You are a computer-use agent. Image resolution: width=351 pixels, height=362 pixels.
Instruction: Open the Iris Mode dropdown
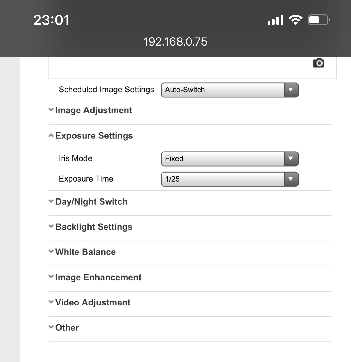(x=223, y=159)
